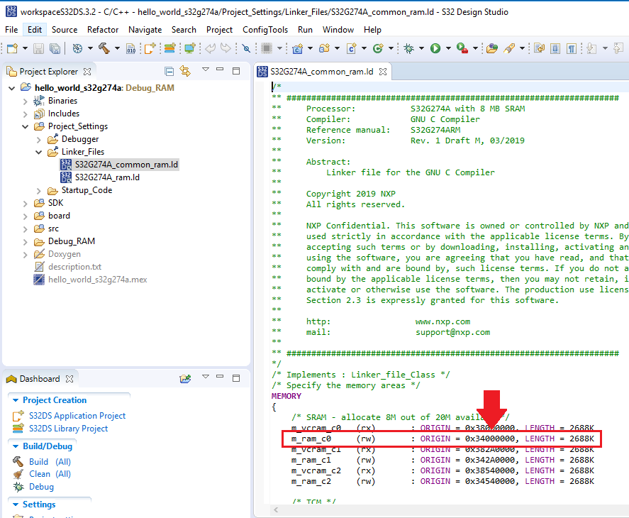The image size is (629, 518).
Task: Collapse the Linker_Files folder
Action: [39, 152]
